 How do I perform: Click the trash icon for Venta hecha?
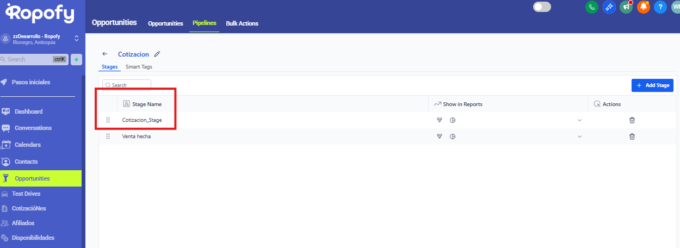632,137
